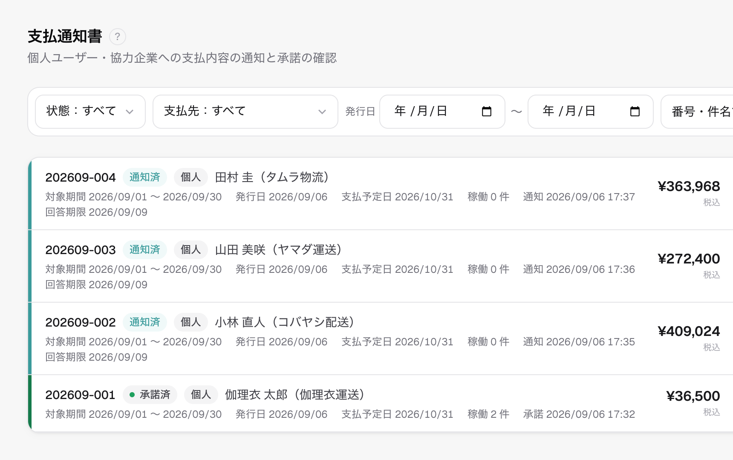
Task: Click 承諾 2026/09/06 17:32 timestamp
Action: coord(579,414)
